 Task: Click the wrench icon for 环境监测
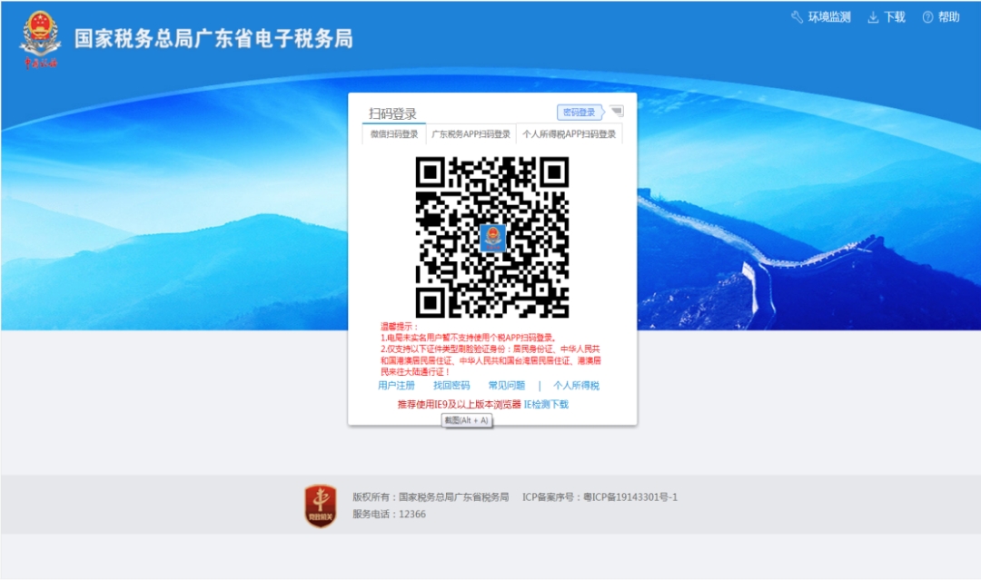[798, 17]
